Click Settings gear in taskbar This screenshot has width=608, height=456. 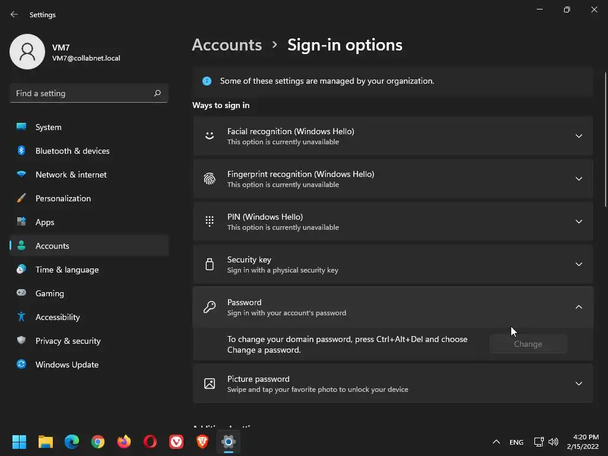(229, 442)
